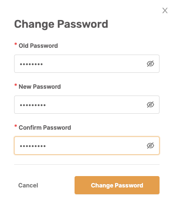Click the red asterisk beside New Password
The height and width of the screenshot is (202, 175).
tap(15, 85)
